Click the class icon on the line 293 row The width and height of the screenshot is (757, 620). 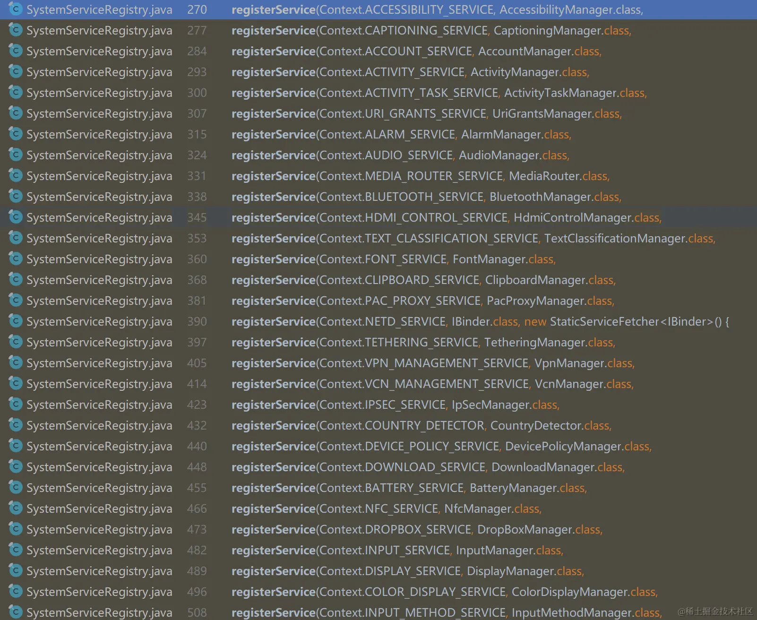point(16,72)
